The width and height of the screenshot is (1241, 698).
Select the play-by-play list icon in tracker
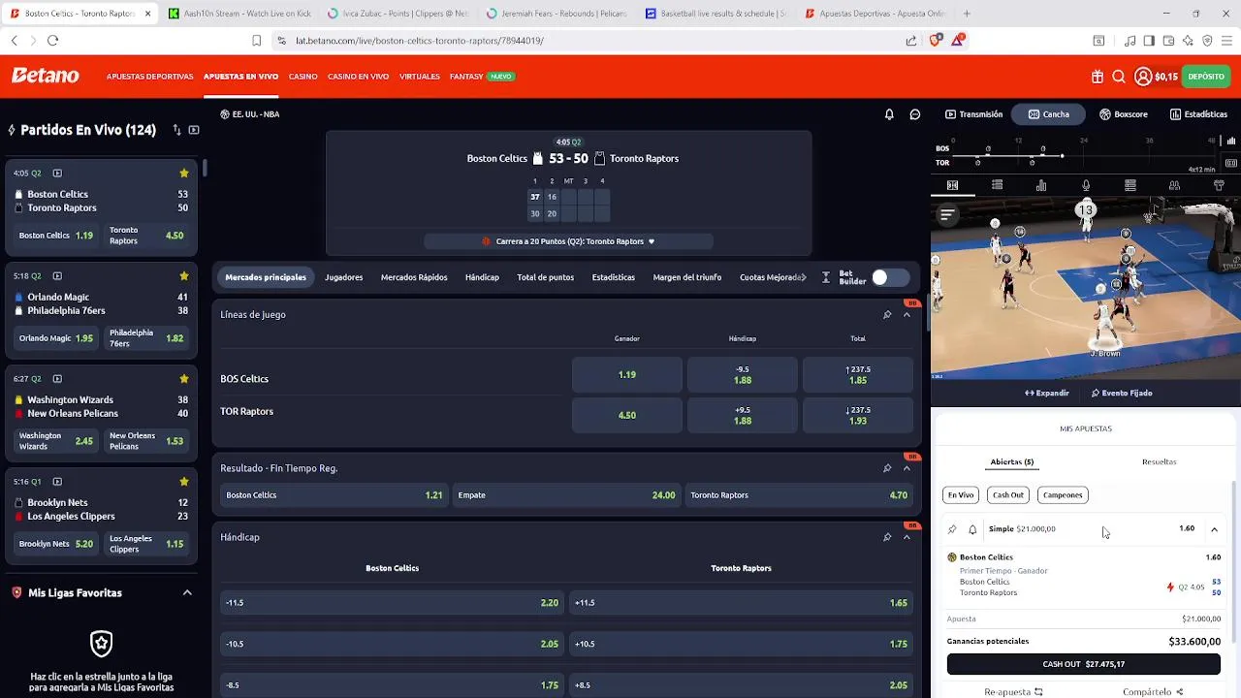997,185
